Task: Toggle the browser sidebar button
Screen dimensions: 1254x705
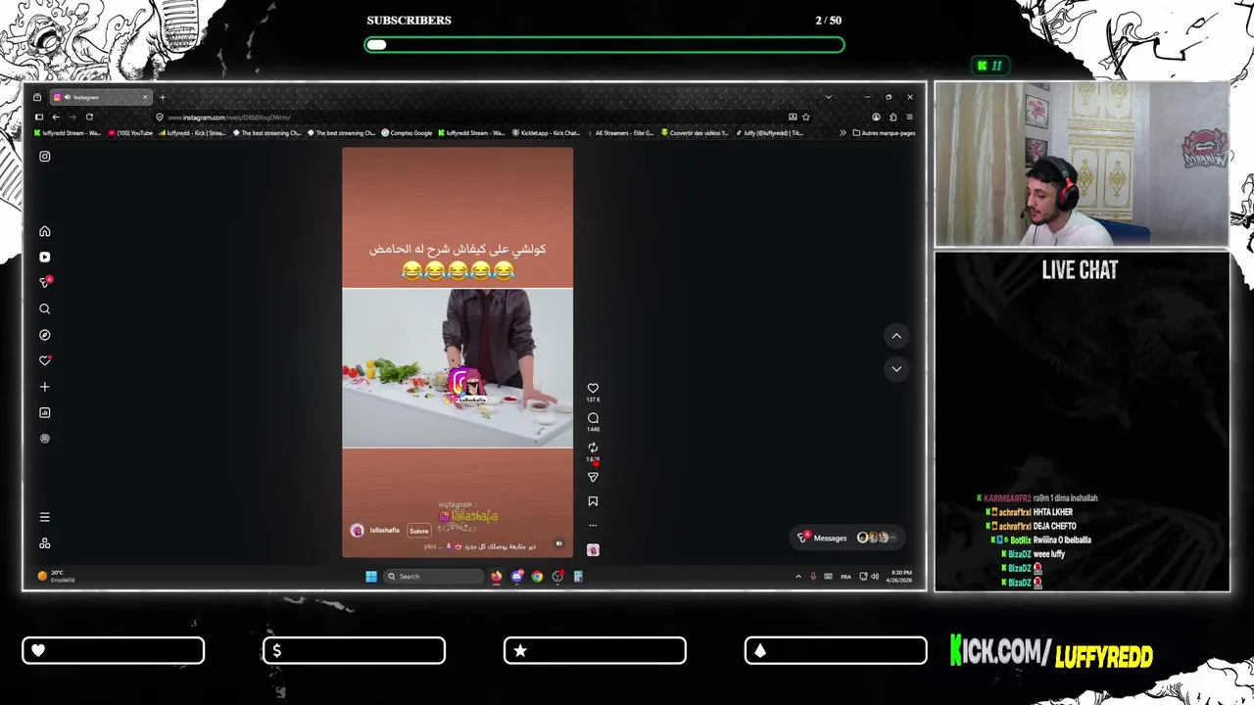Action: pyautogui.click(x=39, y=117)
